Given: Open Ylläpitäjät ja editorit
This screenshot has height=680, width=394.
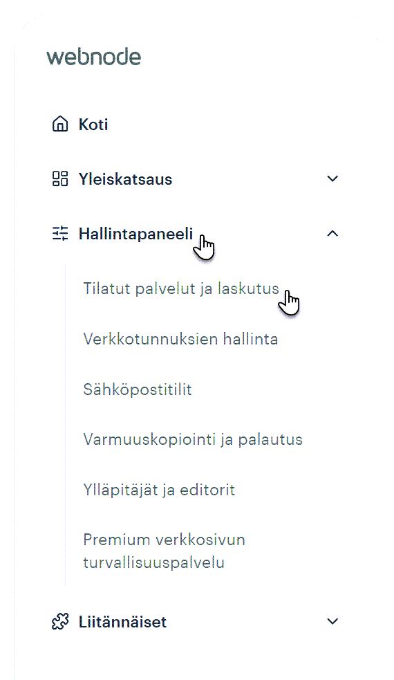Looking at the screenshot, I should pos(159,490).
